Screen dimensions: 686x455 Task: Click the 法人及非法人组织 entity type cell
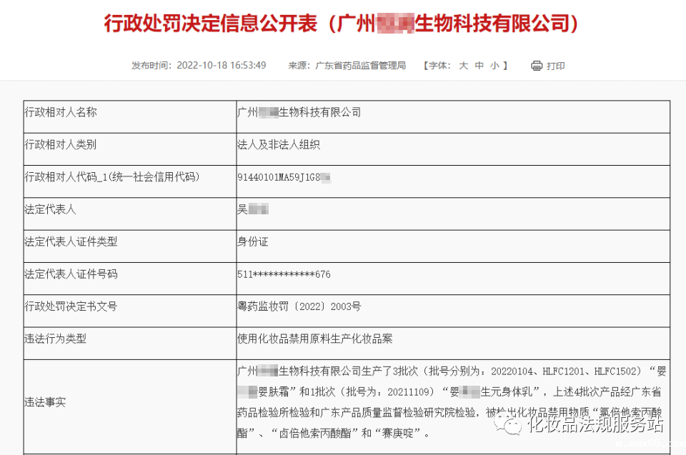[x=279, y=144]
